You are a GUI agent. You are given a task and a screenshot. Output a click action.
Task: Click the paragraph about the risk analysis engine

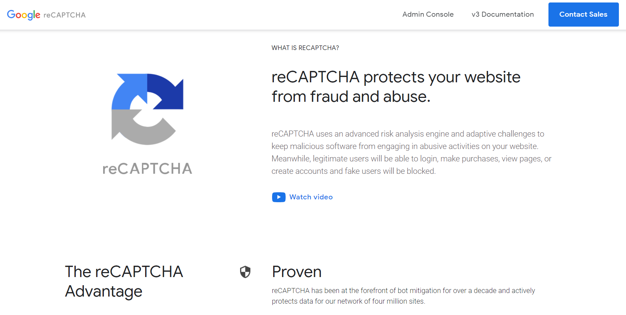click(411, 153)
